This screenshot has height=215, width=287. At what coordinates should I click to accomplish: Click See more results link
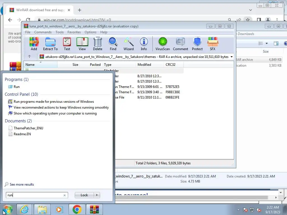[19, 184]
